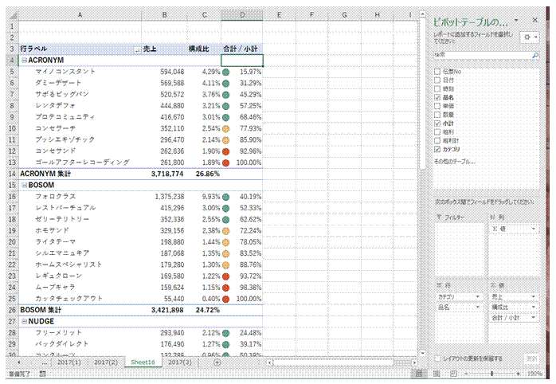Image resolution: width=556 pixels, height=384 pixels.
Task: Click the select-all corner of the sheet
Action: [13, 15]
